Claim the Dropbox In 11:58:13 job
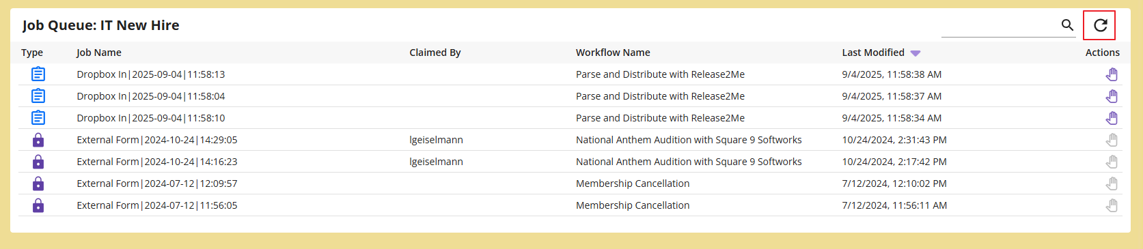 (1112, 74)
